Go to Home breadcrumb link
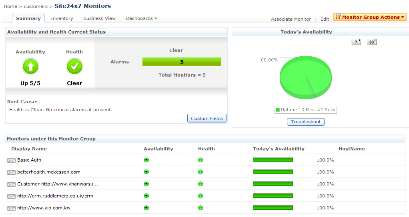Viewport: 409px width, 217px height. [10, 6]
